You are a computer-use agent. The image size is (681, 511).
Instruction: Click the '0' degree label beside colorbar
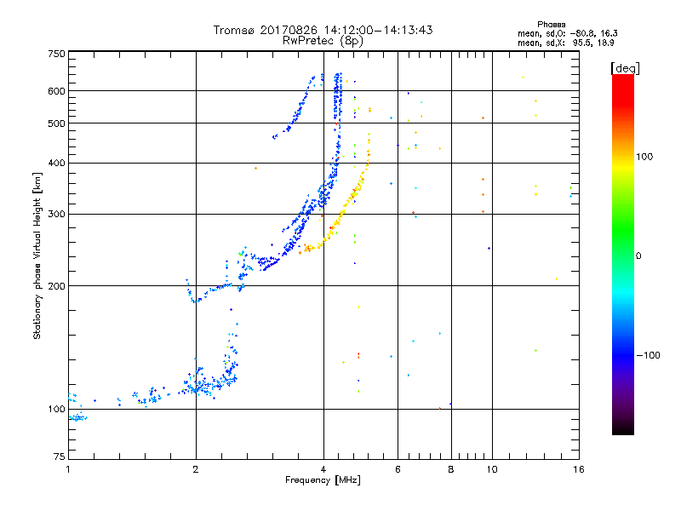(638, 256)
